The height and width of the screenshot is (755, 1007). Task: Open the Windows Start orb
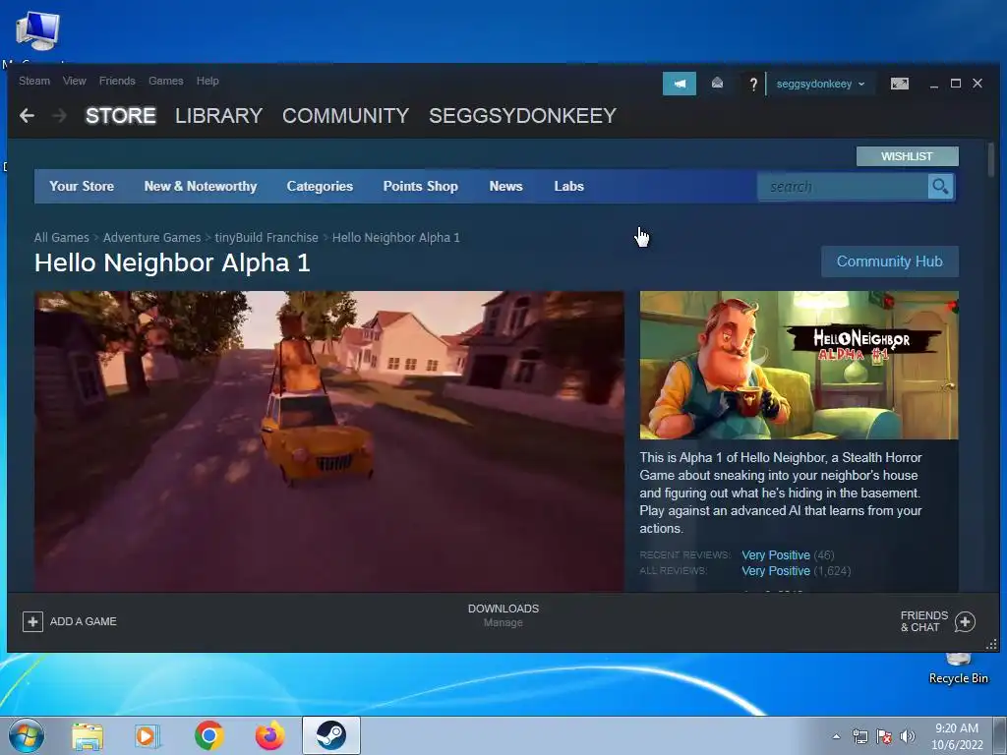point(27,735)
